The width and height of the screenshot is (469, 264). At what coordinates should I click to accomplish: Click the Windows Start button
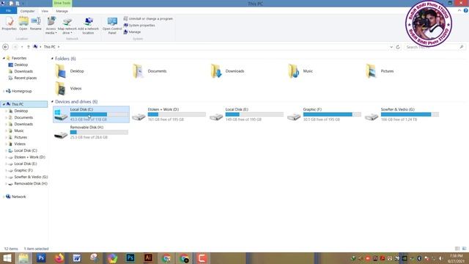coord(7,258)
